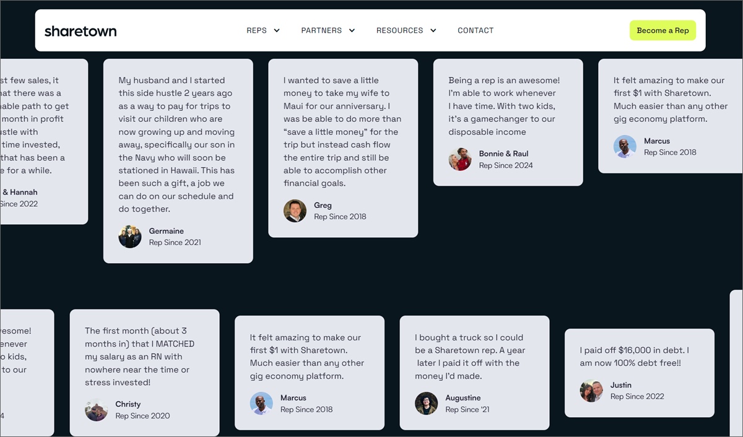743x437 pixels.
Task: Select the Partners navigation label
Action: tap(321, 30)
